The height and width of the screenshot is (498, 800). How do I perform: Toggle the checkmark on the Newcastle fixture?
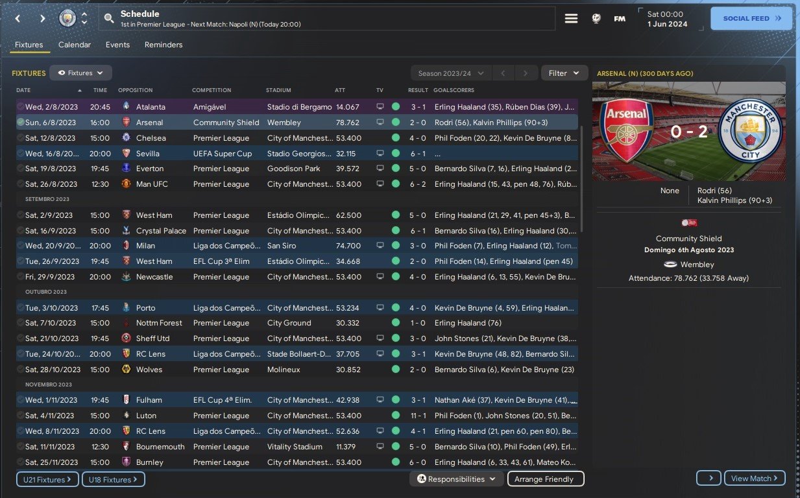[21, 277]
